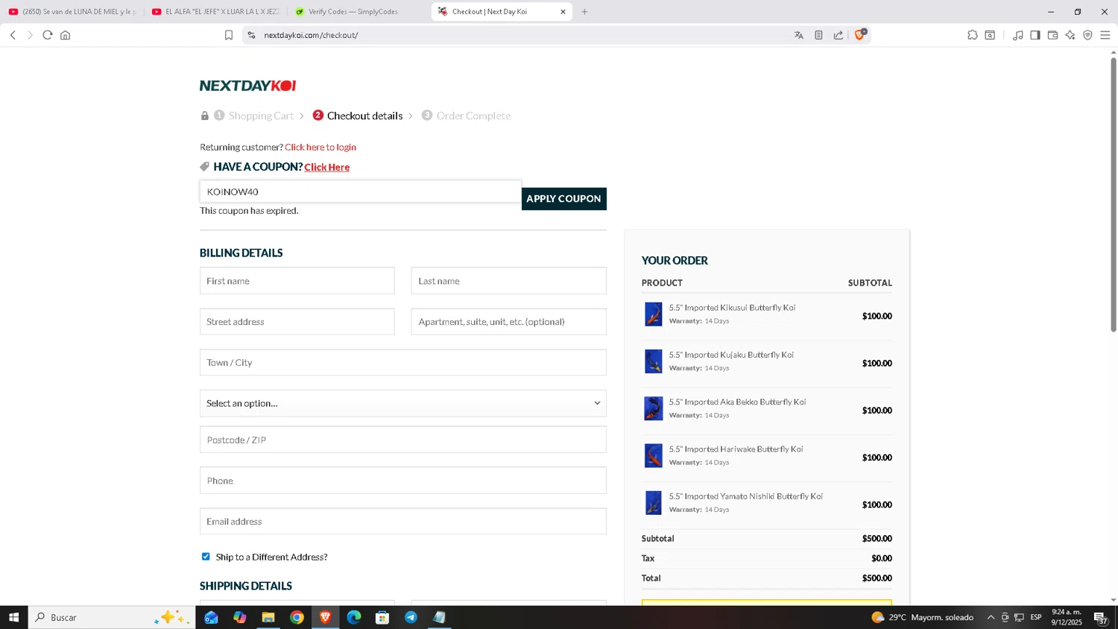Switch to Verify Codes SimplyCodes tab
The image size is (1118, 629).
tap(359, 12)
